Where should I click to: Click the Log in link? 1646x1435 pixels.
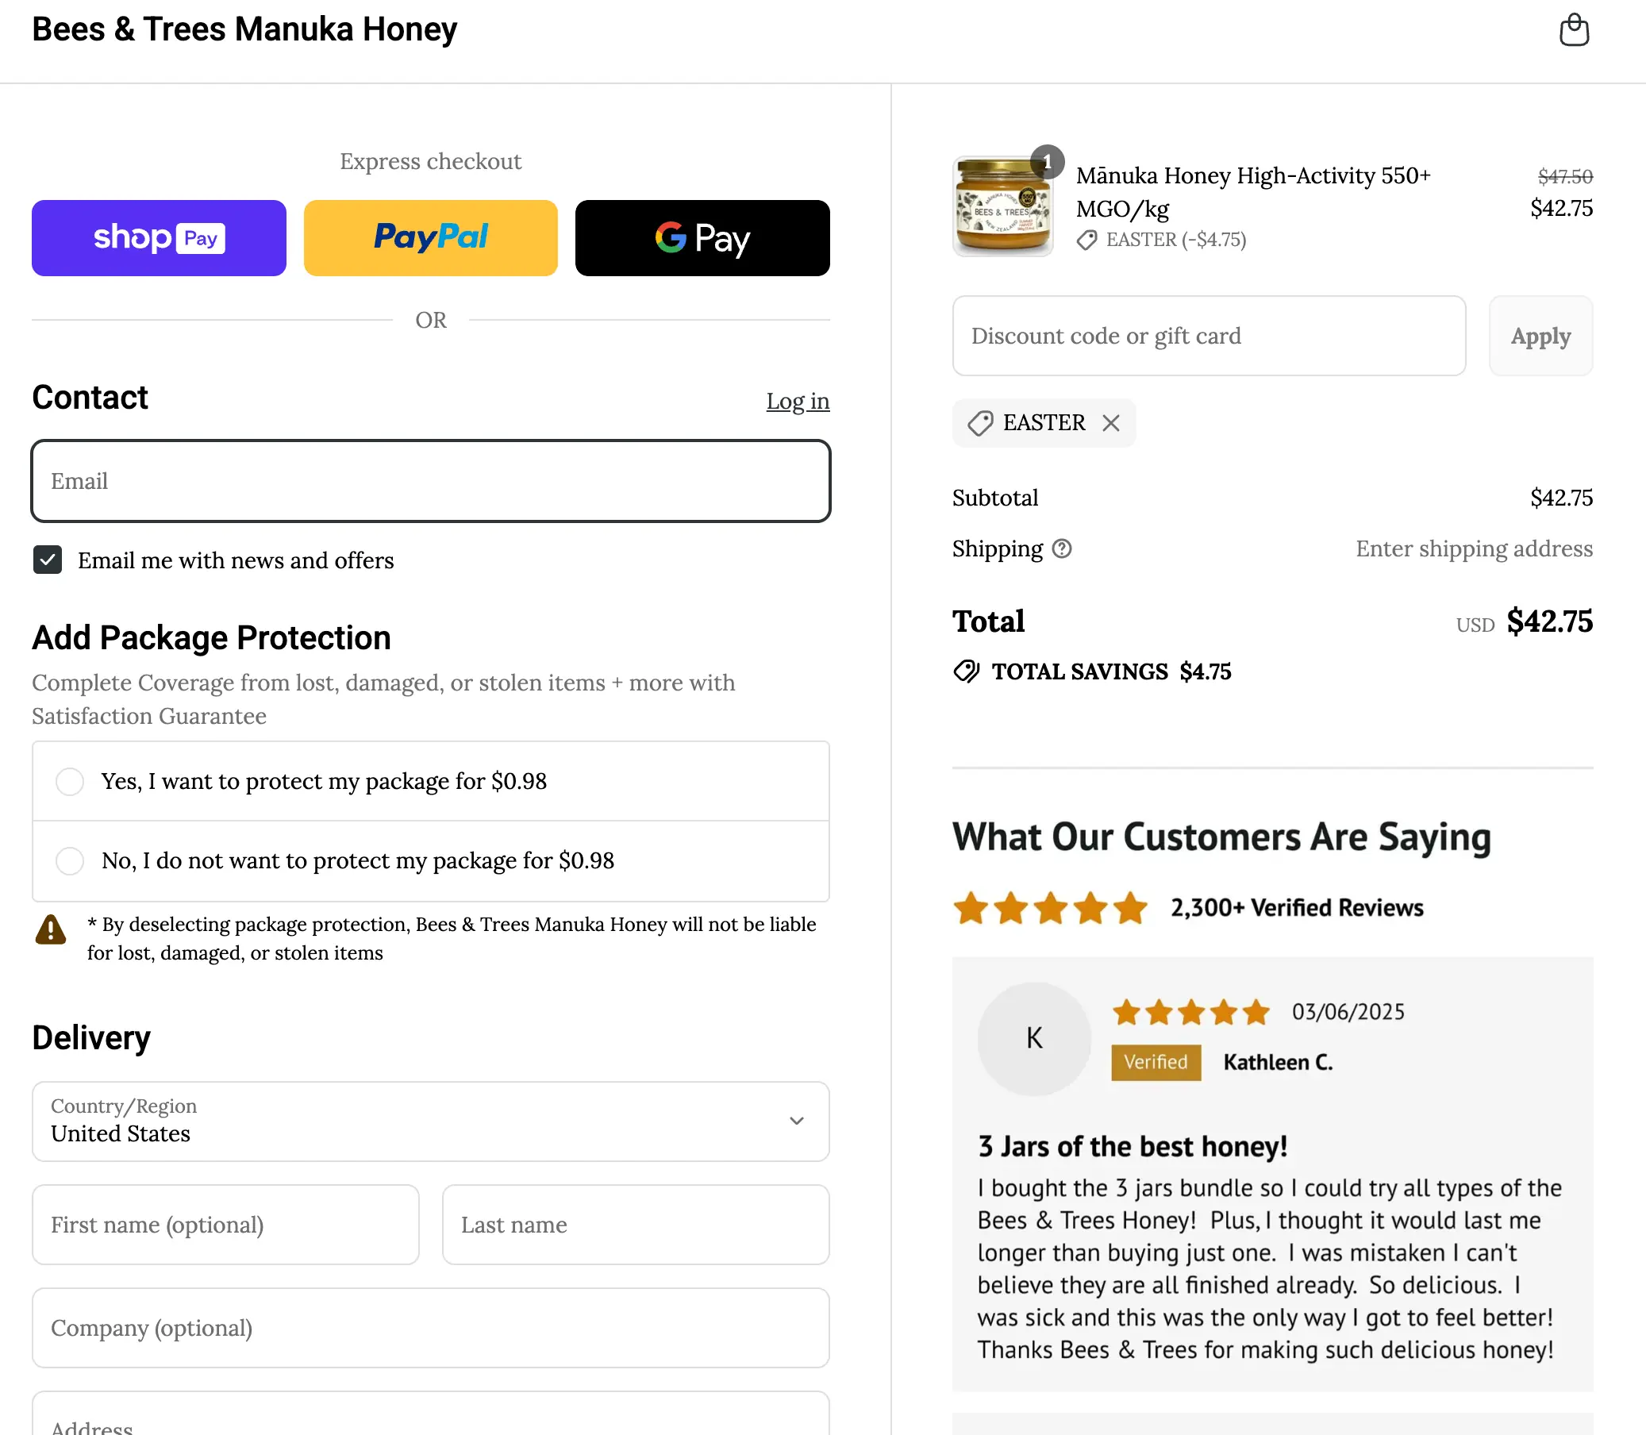click(x=798, y=401)
